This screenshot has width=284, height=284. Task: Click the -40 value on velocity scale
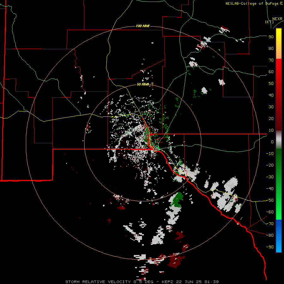click(270, 189)
